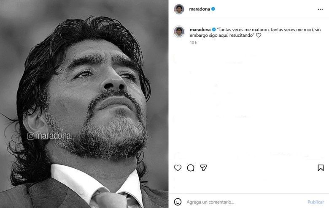329x208 pixels.
Task: Open maradona username in post header
Action: (200, 9)
